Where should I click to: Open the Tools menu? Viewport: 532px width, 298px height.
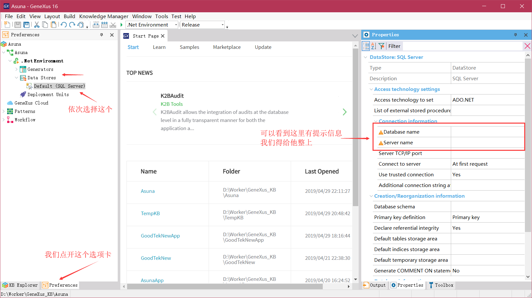tap(161, 16)
